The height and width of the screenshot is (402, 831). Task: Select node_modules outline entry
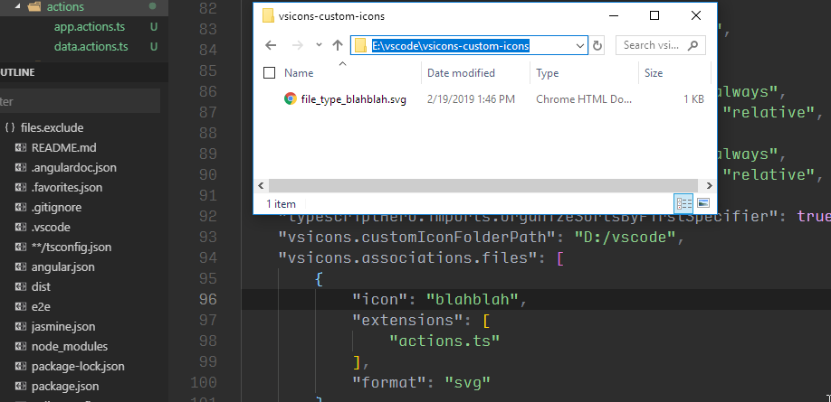click(70, 347)
